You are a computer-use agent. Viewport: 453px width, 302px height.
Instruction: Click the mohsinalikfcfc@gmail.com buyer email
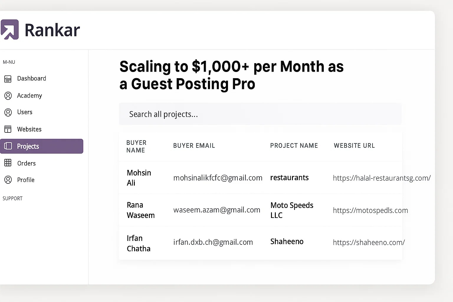coord(218,178)
